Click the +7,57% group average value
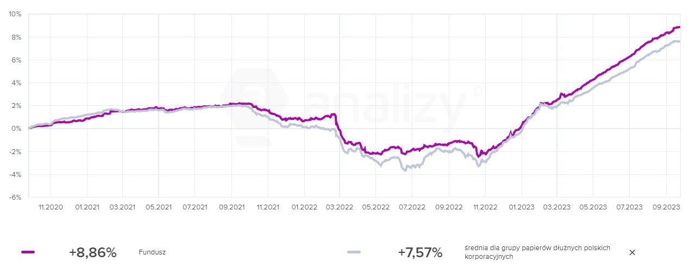Viewport: 696px width, 280px height. click(420, 252)
